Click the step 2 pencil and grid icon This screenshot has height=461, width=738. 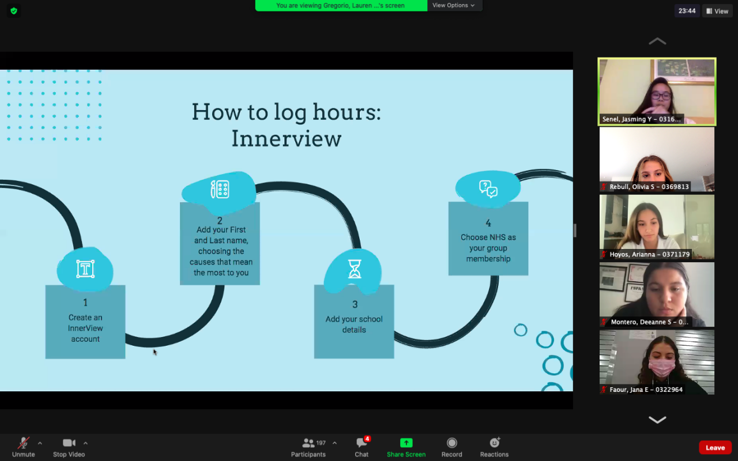220,189
